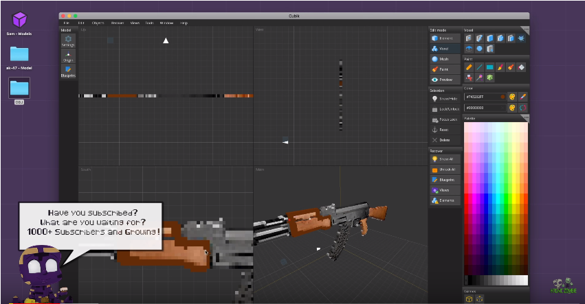This screenshot has height=304, width=585.
Task: Pick the eyedropper next to primary color
Action: click(522, 97)
